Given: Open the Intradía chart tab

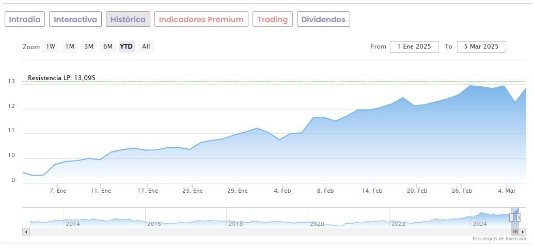Looking at the screenshot, I should 25,20.
